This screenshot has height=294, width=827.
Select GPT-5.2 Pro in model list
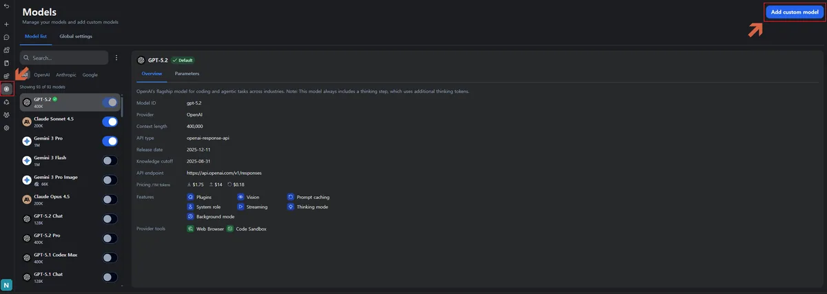click(69, 238)
